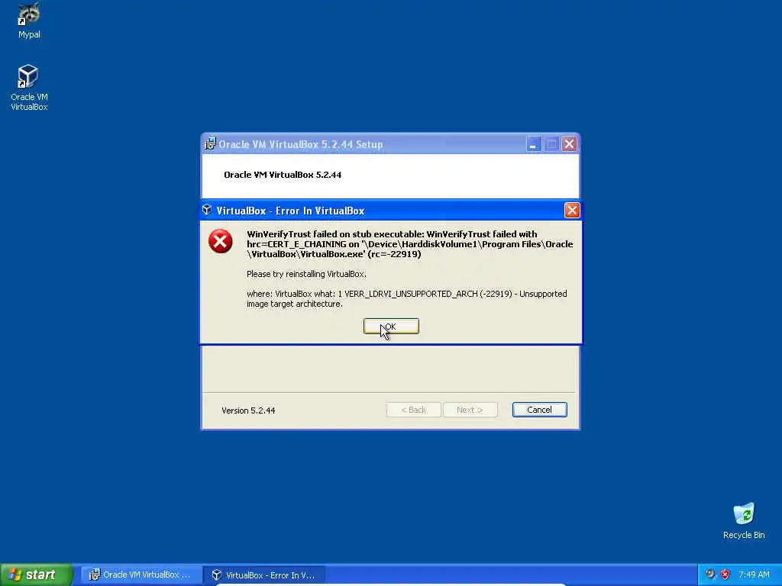Click Cancel in the Setup window
The image size is (782, 586).
(x=539, y=410)
